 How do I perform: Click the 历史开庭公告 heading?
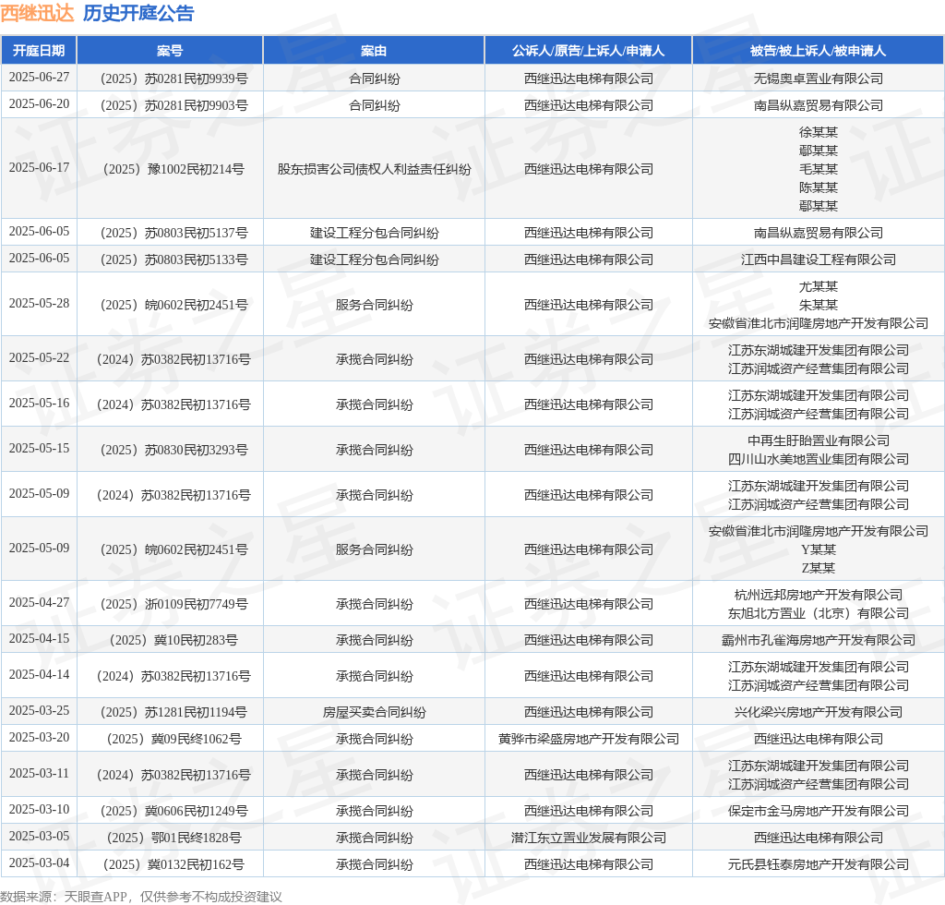point(138,13)
